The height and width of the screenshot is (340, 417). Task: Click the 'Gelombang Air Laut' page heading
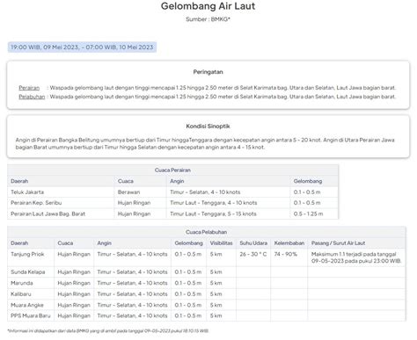pos(208,6)
